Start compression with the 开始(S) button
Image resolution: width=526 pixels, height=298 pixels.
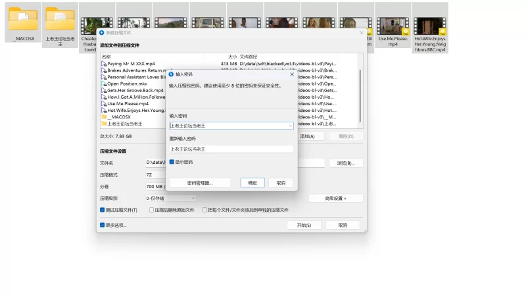304,225
